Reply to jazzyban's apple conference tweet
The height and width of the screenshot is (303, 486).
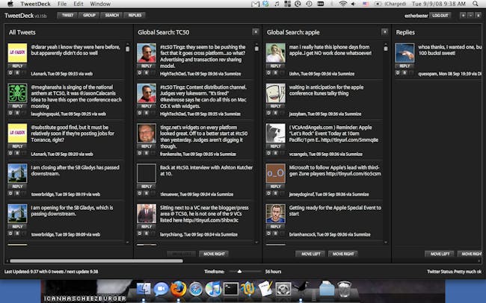point(276,106)
